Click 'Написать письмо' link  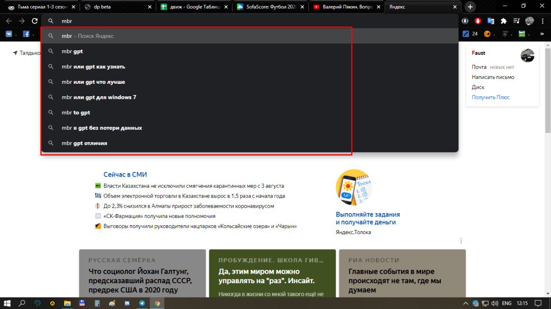click(493, 77)
